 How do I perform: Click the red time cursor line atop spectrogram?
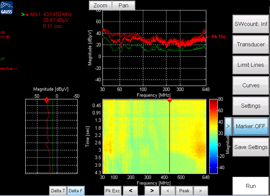pos(154,100)
